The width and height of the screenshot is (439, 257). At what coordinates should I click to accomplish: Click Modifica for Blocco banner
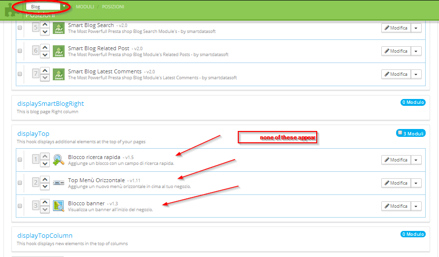396,206
